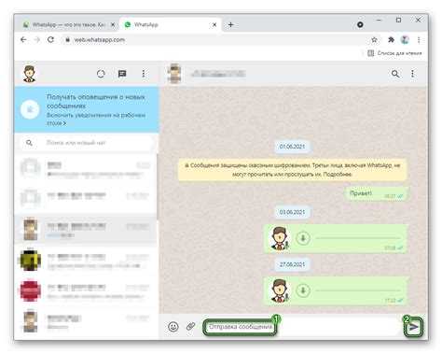Go forward in the browser
Image resolution: width=442 pixels, height=354 pixels.
[x=37, y=40]
